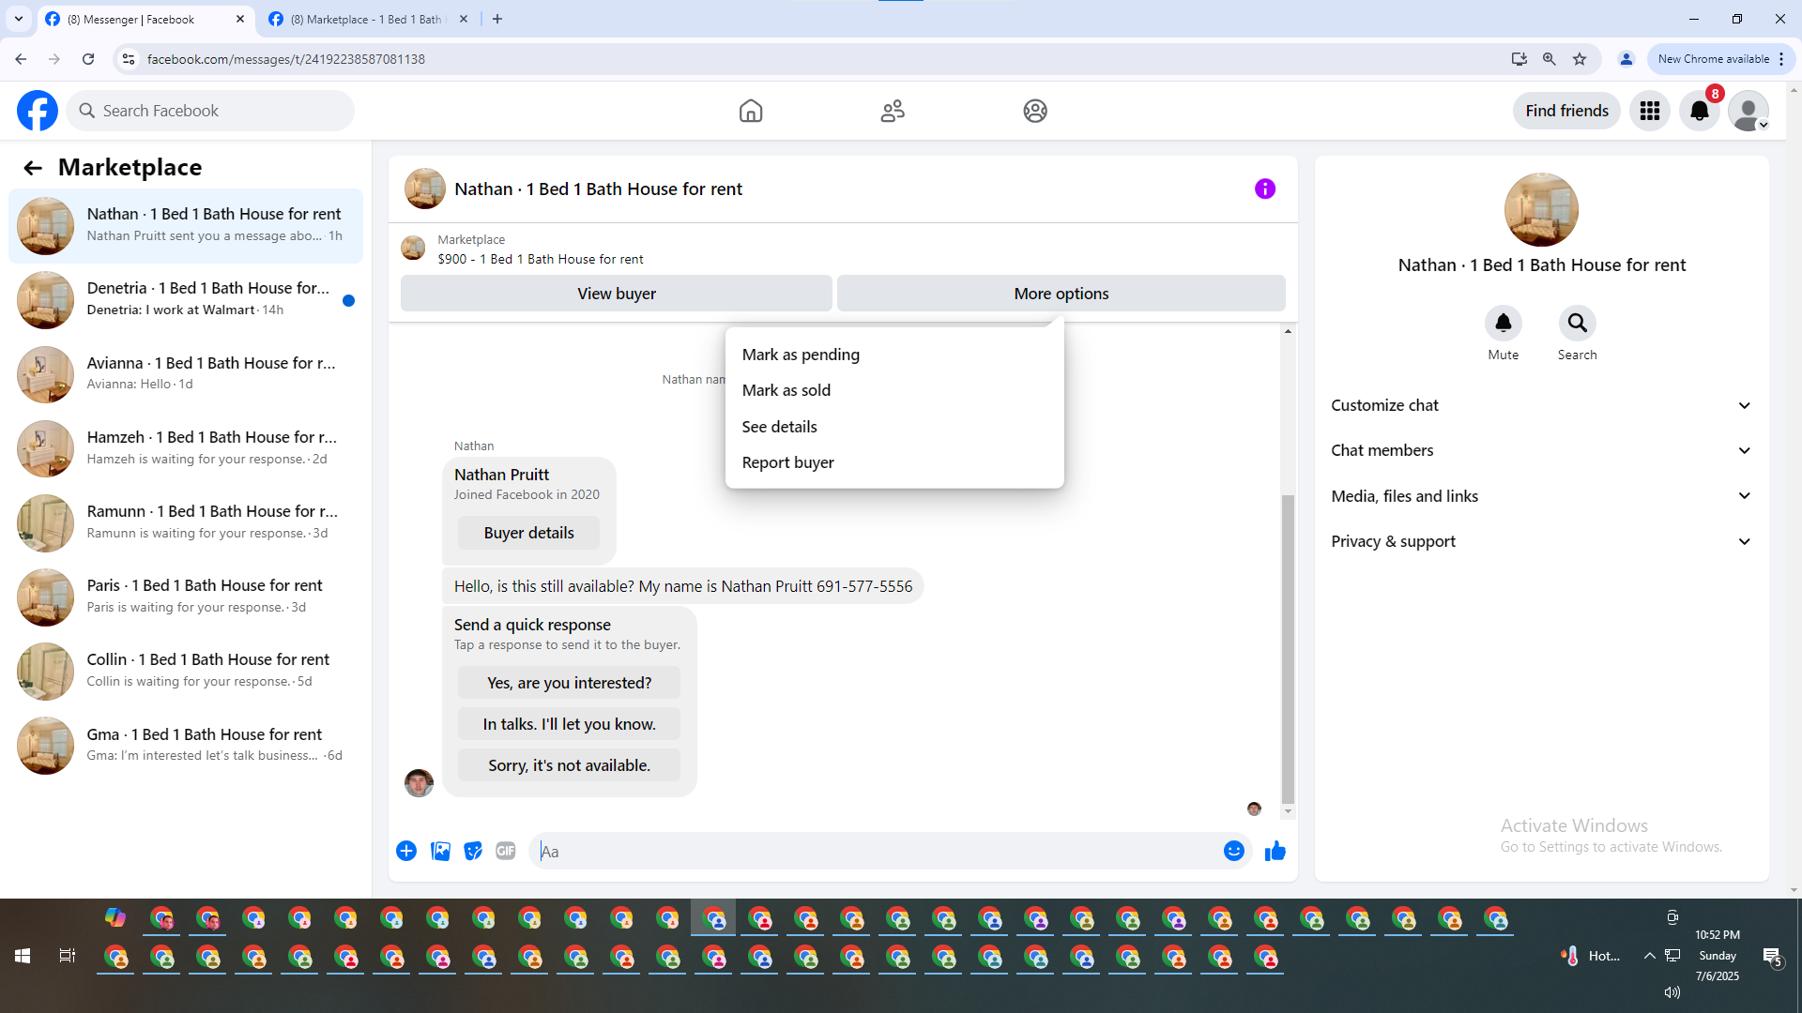Screen dimensions: 1802x1013
Task: Choose a sticker icon in composer
Action: pyautogui.click(x=473, y=851)
